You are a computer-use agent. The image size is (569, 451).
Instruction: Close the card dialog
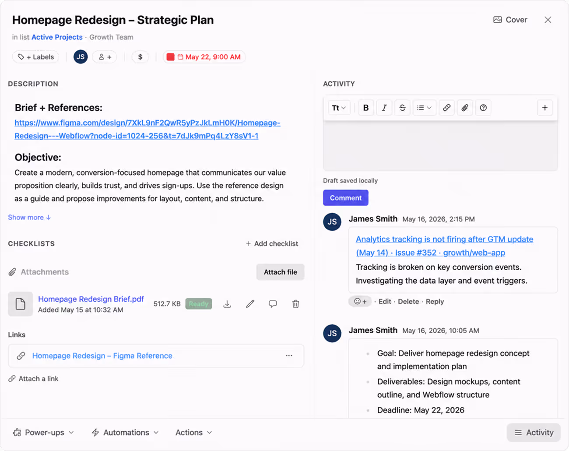tap(548, 20)
